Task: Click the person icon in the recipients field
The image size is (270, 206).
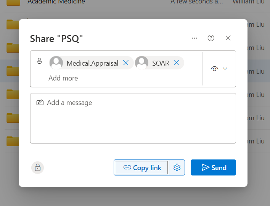Action: [39, 61]
